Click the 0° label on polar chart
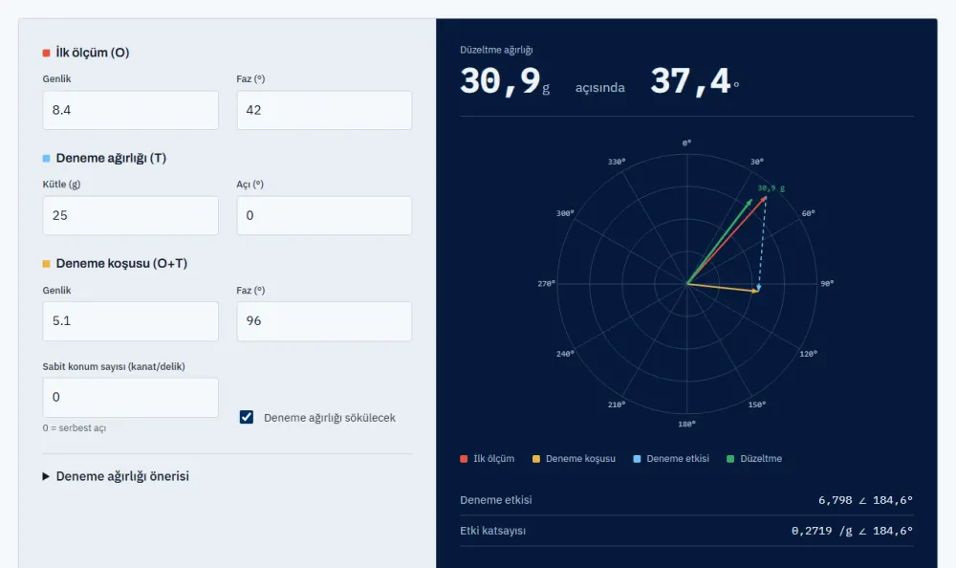956x568 pixels. (x=687, y=142)
